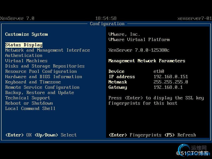
Task: Click Management Network Parameters heading
Action: [147, 61]
